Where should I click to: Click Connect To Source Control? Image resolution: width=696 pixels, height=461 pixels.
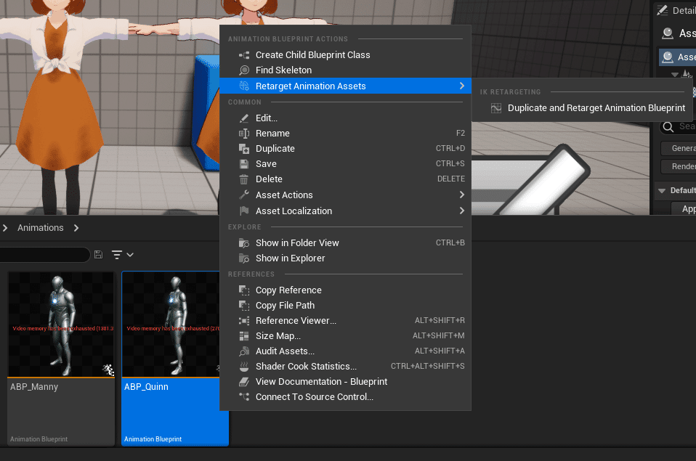click(x=314, y=396)
